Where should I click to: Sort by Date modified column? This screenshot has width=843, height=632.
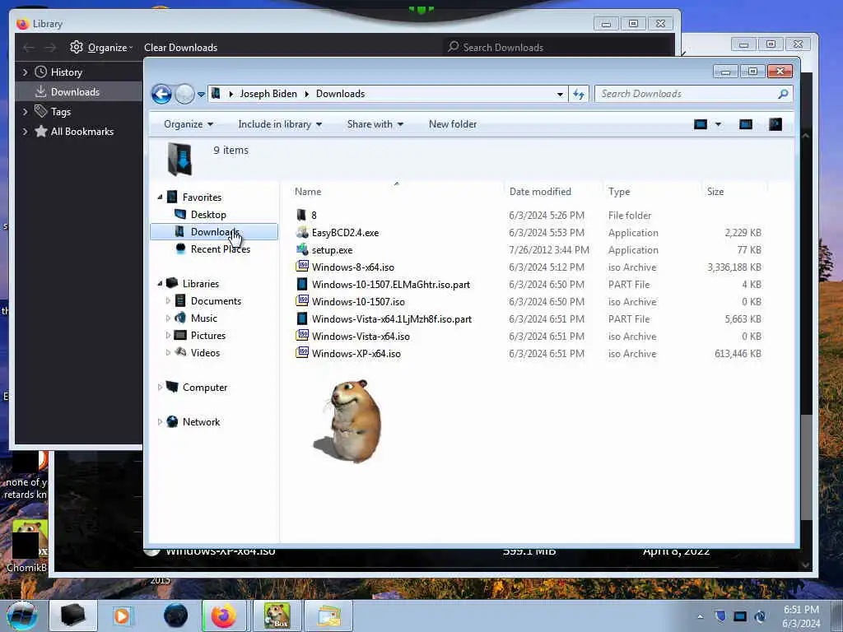(552, 191)
